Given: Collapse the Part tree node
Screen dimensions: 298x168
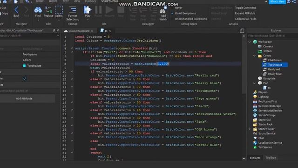Looking at the screenshot, I should tap(255, 83).
